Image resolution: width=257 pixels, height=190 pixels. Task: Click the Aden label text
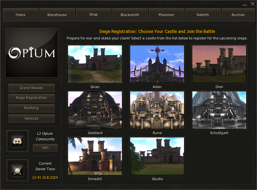(157, 87)
